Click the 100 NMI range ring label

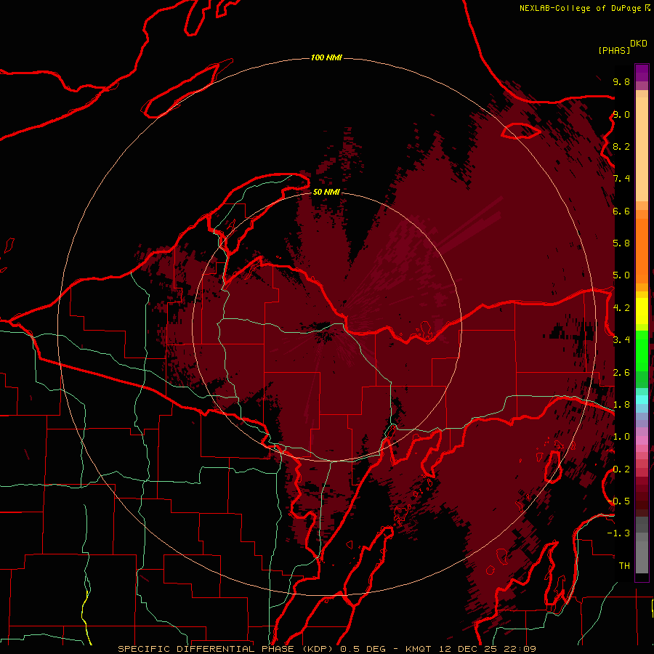326,57
